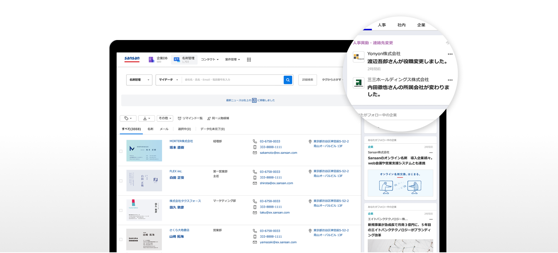The width and height of the screenshot is (558, 253).
Task: Tick the checkbox for 山崎 拓海
Action: 121,239
